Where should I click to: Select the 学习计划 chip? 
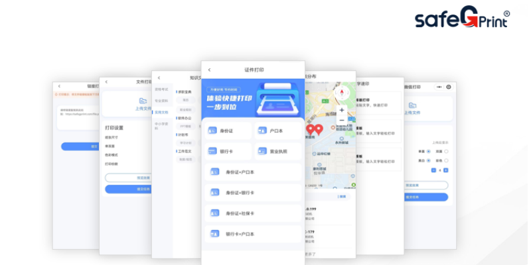pyautogui.click(x=186, y=143)
